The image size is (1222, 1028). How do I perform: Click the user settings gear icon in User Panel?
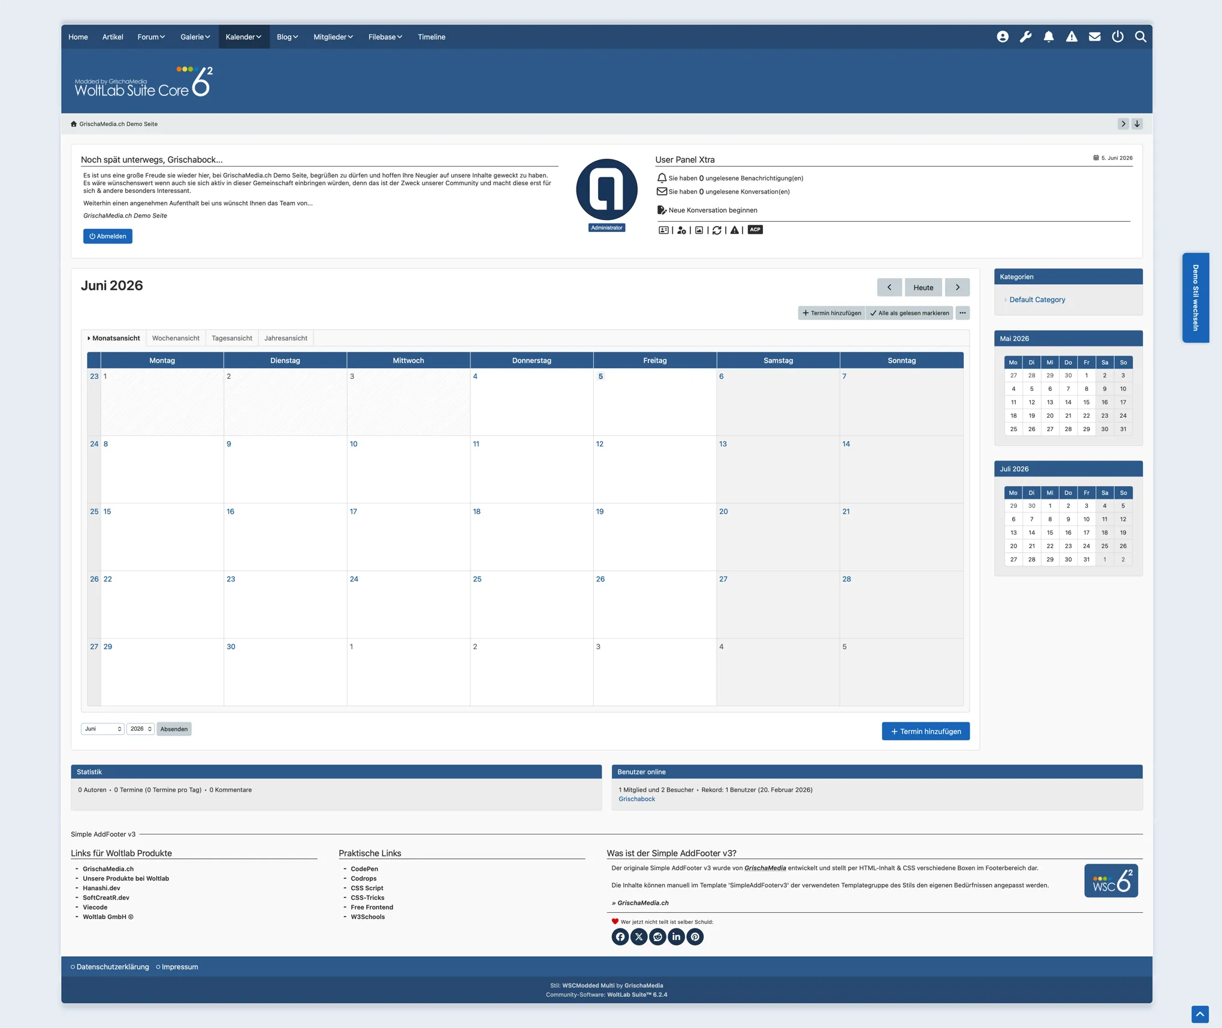pos(681,230)
